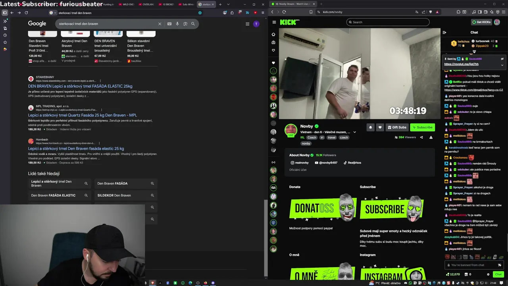The image size is (508, 286).
Task: Switch to the 10 BROKE tab
Action: tap(166, 4)
